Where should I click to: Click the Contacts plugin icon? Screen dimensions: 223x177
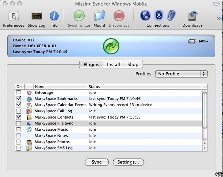pyautogui.click(x=29, y=117)
